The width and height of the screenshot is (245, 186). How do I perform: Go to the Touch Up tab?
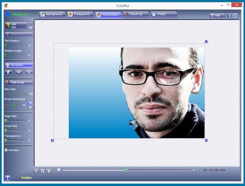(135, 14)
